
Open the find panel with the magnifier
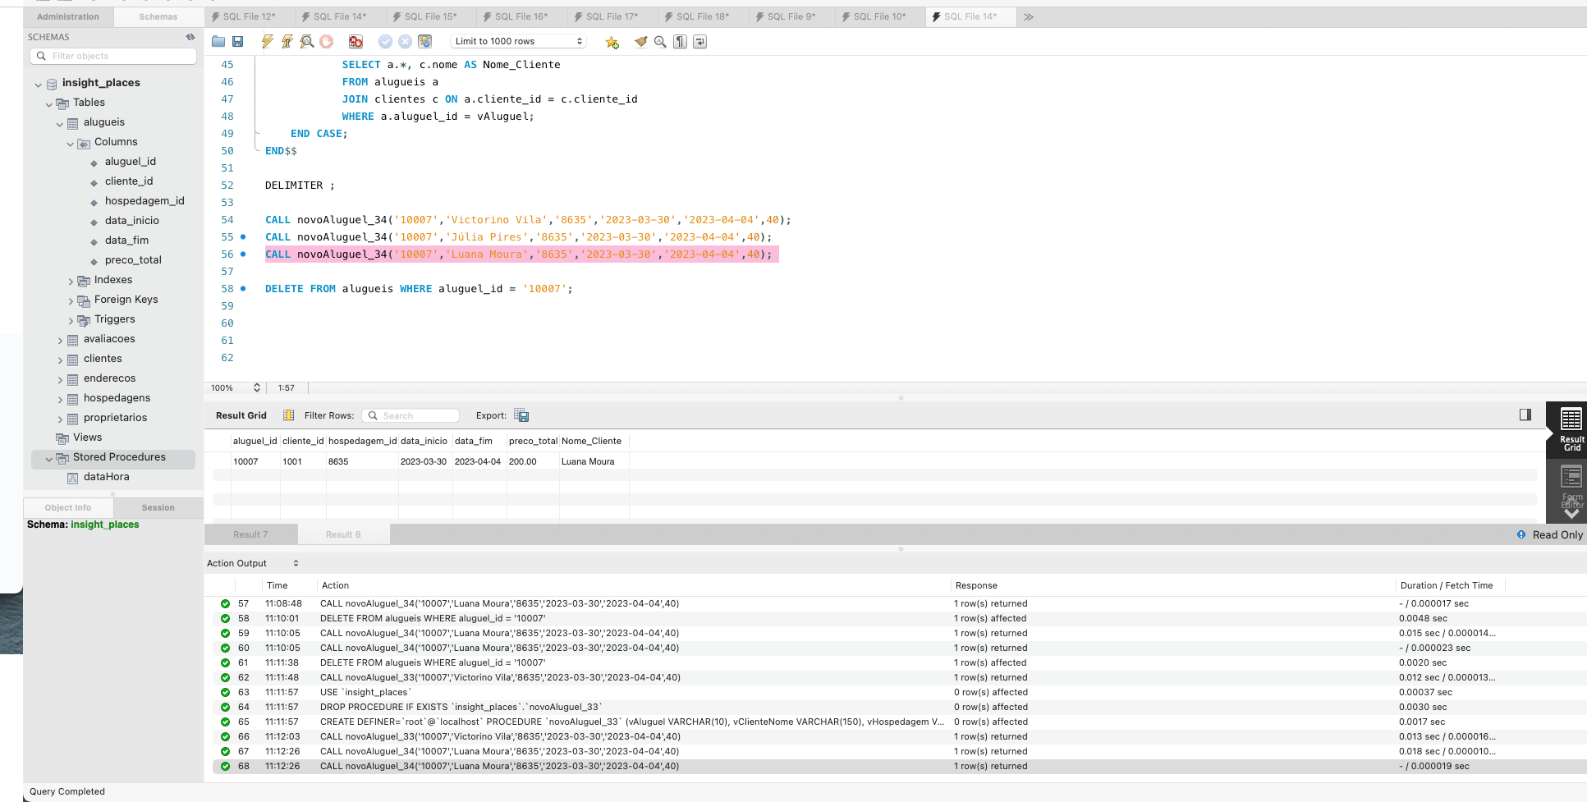click(x=660, y=42)
